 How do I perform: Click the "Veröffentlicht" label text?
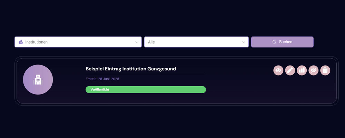(x=100, y=90)
